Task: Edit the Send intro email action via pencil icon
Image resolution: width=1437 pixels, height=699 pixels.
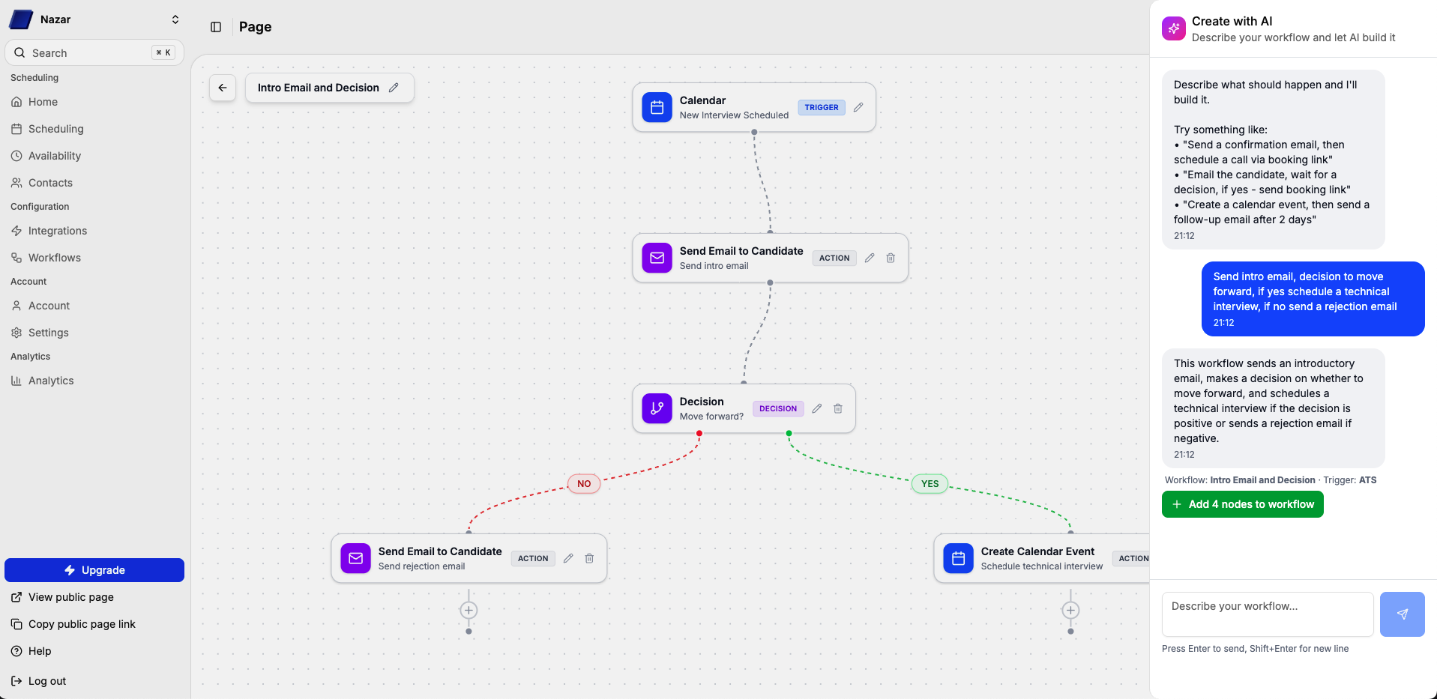Action: (869, 258)
